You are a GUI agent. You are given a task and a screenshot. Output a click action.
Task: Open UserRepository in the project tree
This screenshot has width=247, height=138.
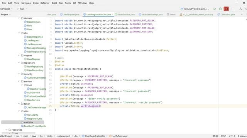tap(34, 70)
